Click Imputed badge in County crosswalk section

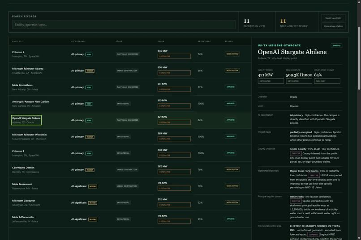[x=296, y=153]
